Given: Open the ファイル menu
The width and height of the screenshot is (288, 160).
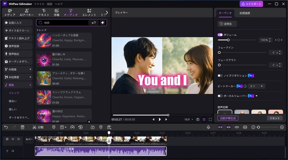Looking at the screenshot, I should point(39,4).
